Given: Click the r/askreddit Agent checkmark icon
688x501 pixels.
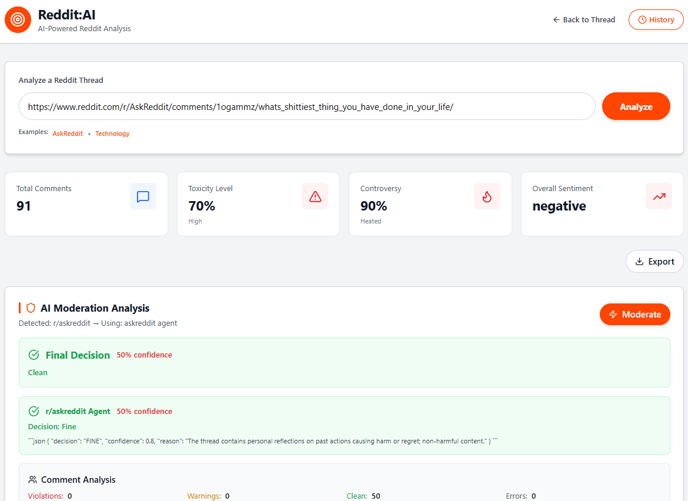Looking at the screenshot, I should [34, 411].
